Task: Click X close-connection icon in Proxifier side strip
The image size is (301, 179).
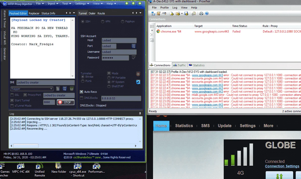Action: (x=152, y=35)
